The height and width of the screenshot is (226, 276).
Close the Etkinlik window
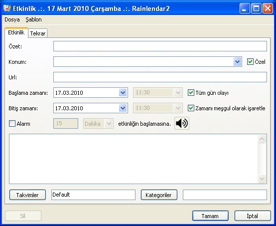pyautogui.click(x=268, y=8)
